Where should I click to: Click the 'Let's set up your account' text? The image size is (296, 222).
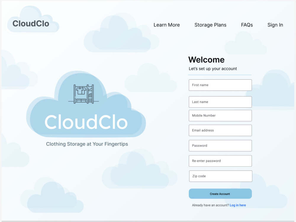coord(213,69)
